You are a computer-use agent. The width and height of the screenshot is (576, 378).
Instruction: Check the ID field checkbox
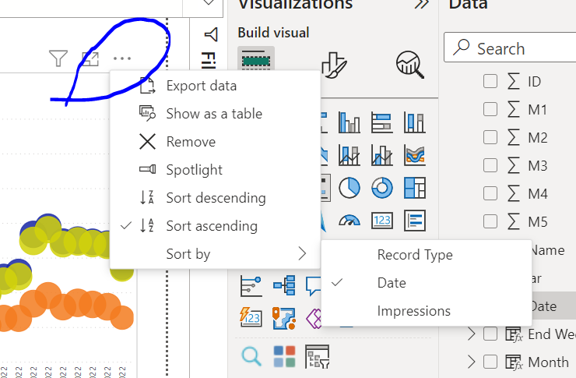coord(490,81)
